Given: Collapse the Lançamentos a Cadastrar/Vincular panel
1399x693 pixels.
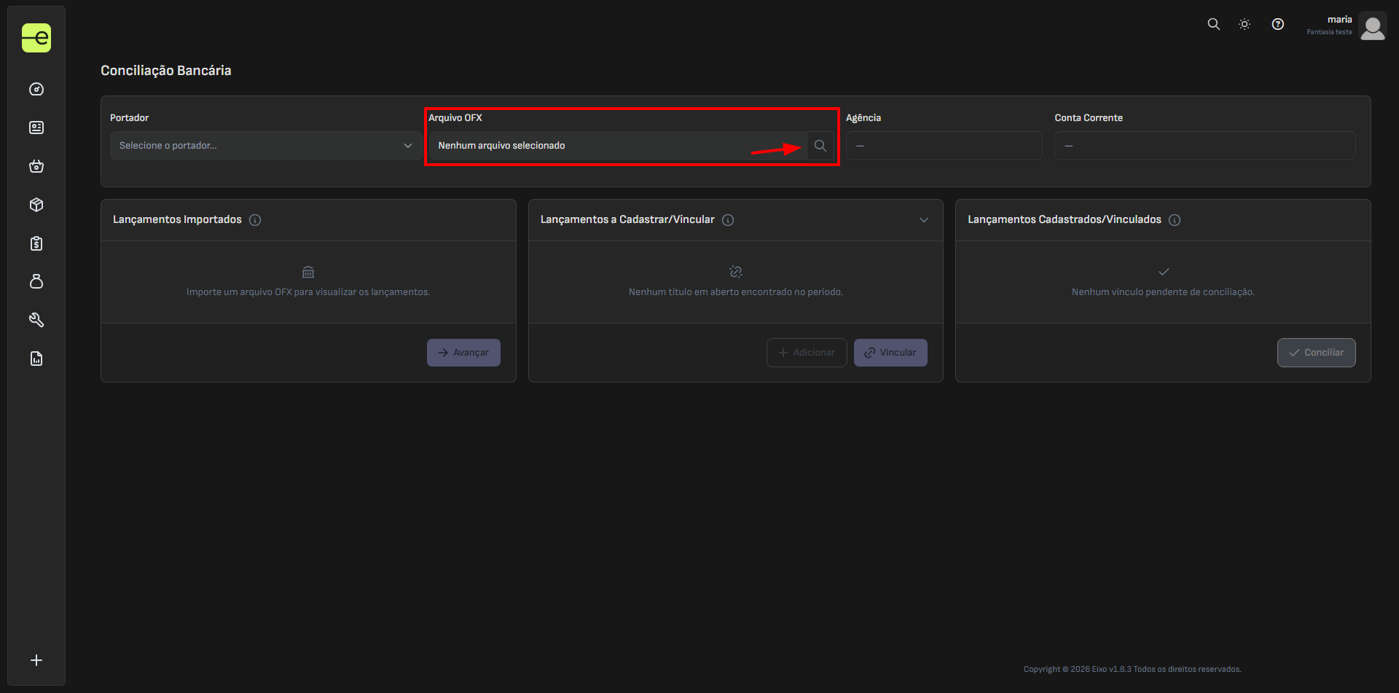Looking at the screenshot, I should tap(924, 220).
